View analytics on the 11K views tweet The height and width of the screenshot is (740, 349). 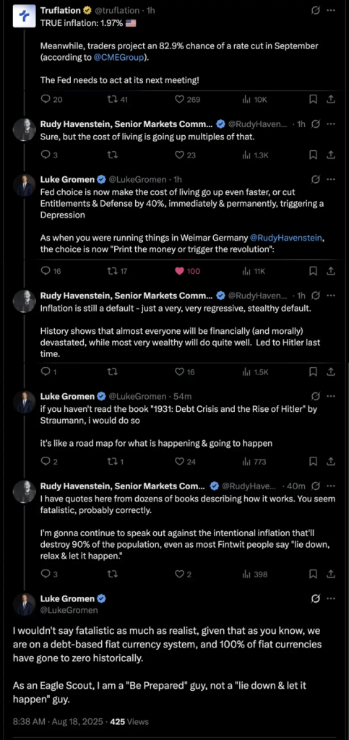pyautogui.click(x=254, y=271)
